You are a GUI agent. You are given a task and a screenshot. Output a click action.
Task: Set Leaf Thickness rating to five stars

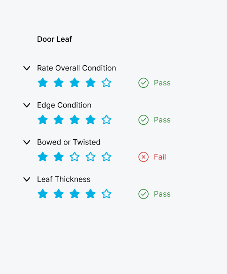coord(106,194)
